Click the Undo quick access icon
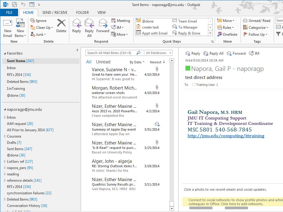 pos(23,5)
